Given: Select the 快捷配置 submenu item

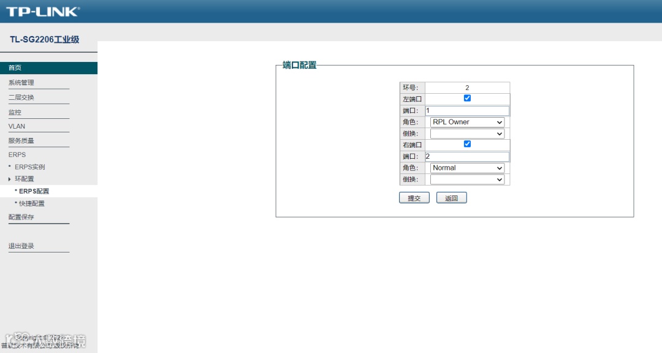Looking at the screenshot, I should pos(32,203).
